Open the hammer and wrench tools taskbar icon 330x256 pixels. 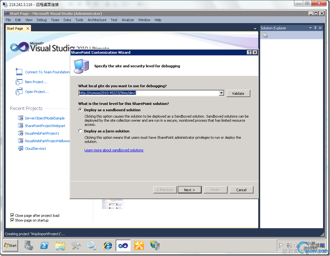pos(76,246)
